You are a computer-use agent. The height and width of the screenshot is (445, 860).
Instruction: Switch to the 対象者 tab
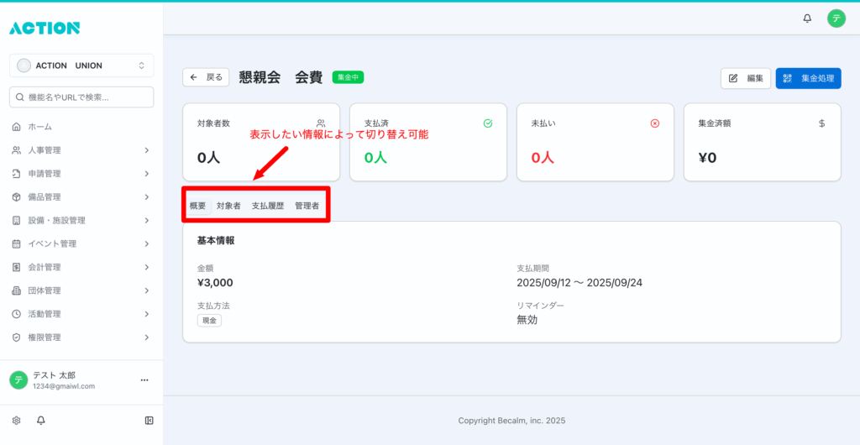pos(228,206)
